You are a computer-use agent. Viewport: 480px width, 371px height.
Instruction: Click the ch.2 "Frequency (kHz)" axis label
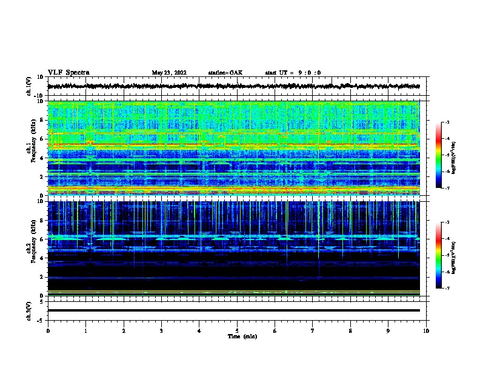(33, 241)
